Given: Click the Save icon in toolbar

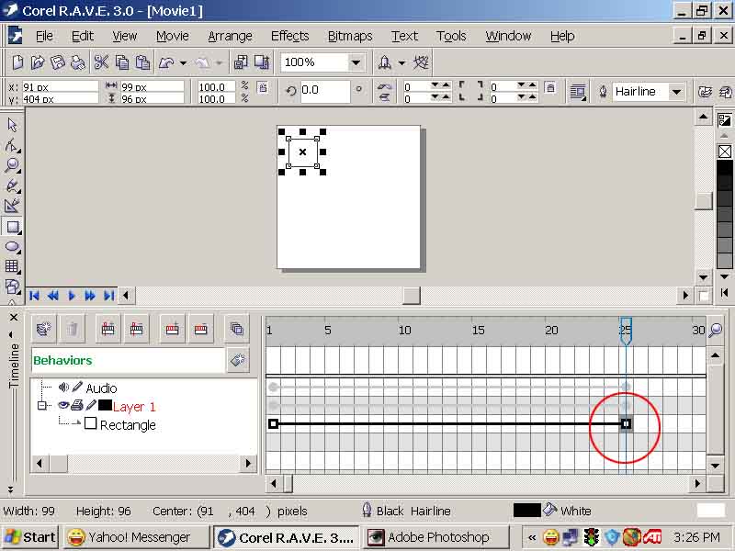Looking at the screenshot, I should click(x=57, y=62).
